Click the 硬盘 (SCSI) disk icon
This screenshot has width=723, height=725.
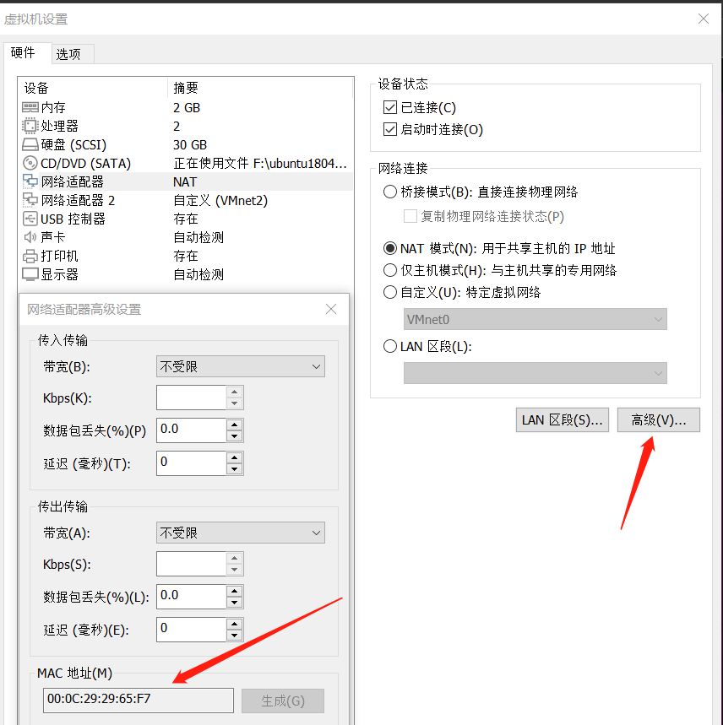point(30,144)
